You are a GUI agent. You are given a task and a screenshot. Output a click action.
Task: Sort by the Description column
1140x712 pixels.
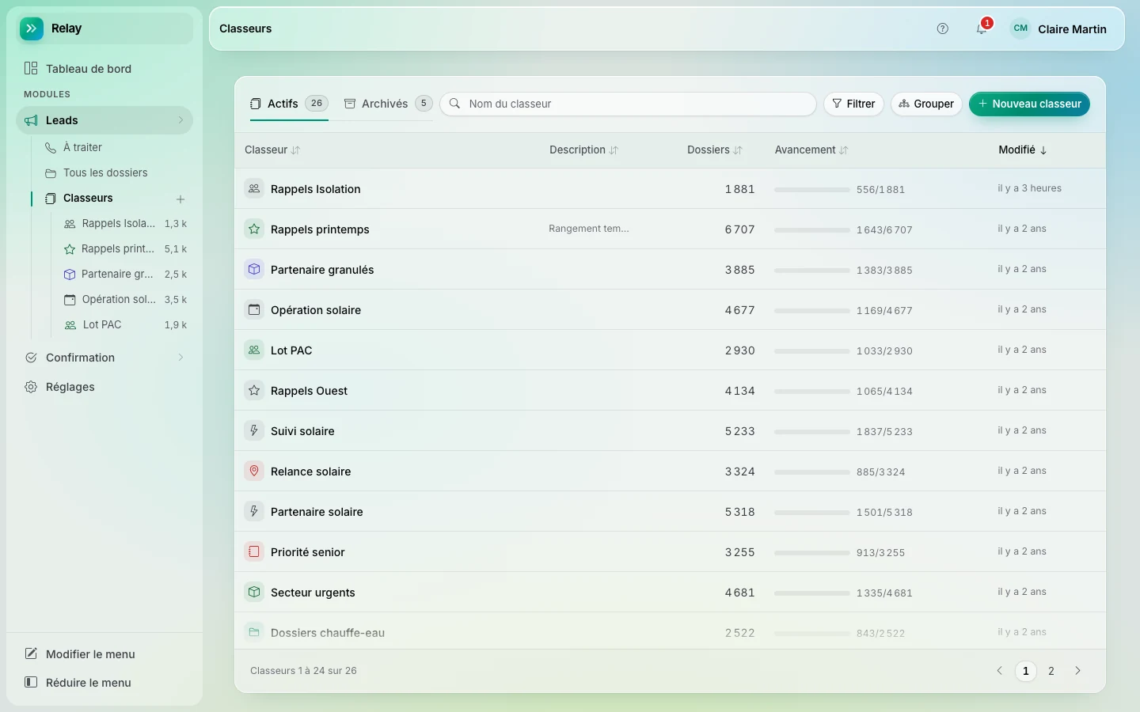pyautogui.click(x=583, y=150)
